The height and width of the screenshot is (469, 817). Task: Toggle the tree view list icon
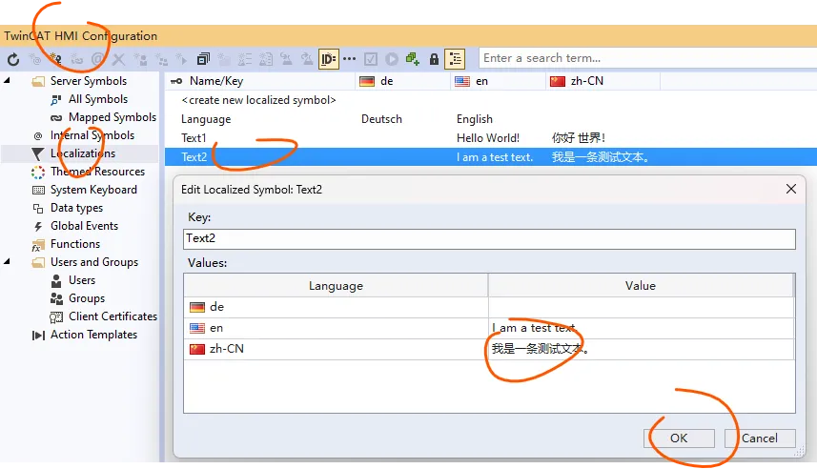[x=455, y=59]
